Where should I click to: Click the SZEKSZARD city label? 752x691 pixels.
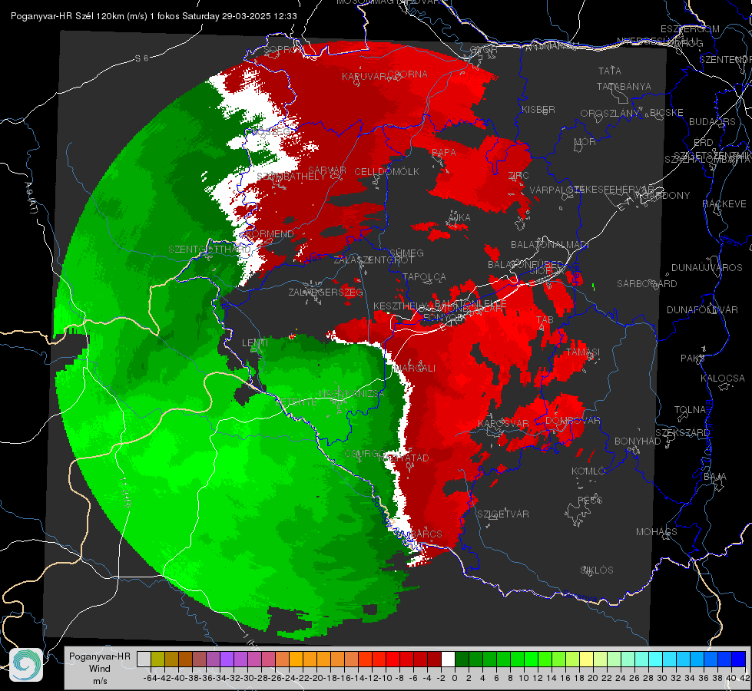[x=682, y=433]
